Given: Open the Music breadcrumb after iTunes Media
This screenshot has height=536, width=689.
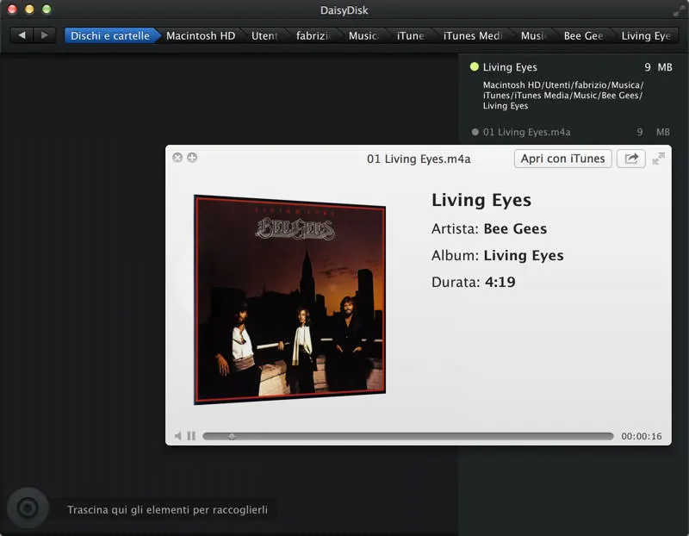Looking at the screenshot, I should [x=533, y=35].
